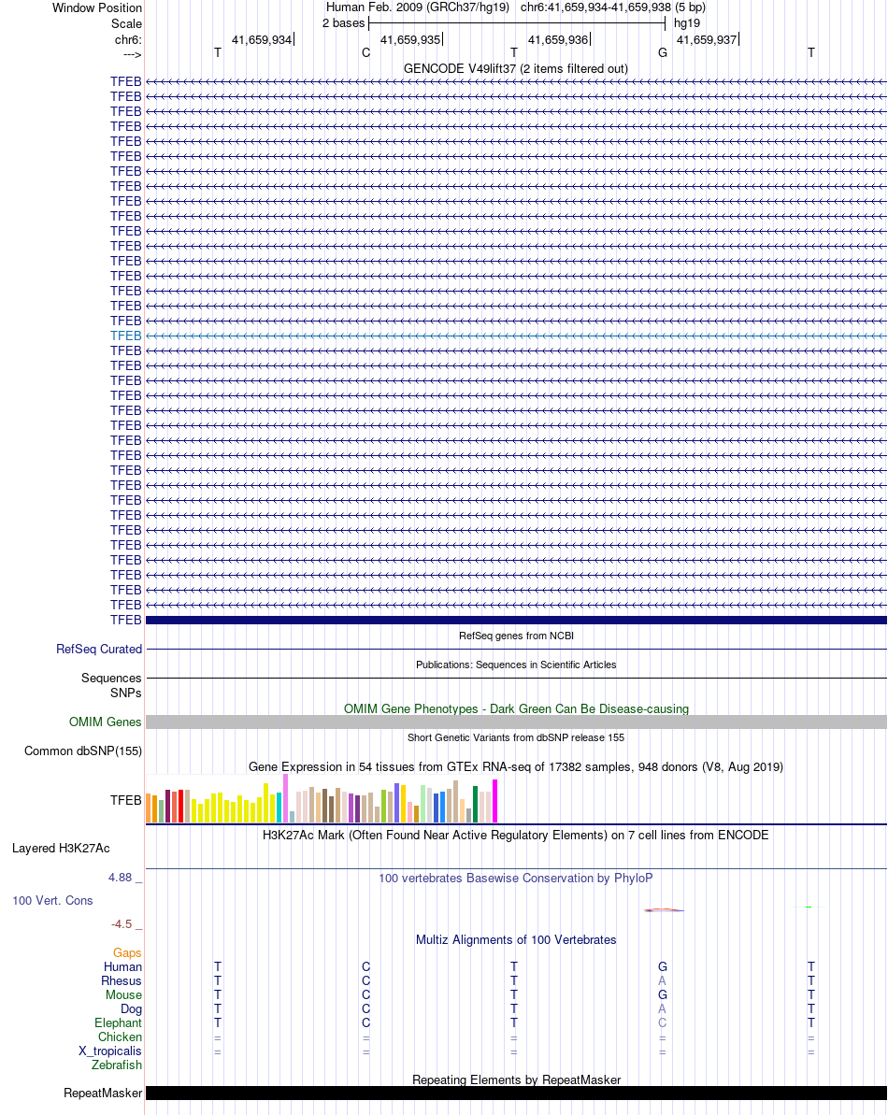
Task: Select the Human alignment row label
Action: (123, 967)
